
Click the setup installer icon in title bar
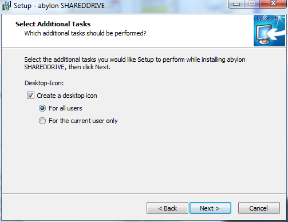[6, 5]
